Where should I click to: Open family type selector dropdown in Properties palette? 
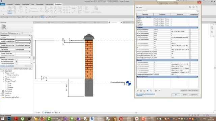click(10, 33)
